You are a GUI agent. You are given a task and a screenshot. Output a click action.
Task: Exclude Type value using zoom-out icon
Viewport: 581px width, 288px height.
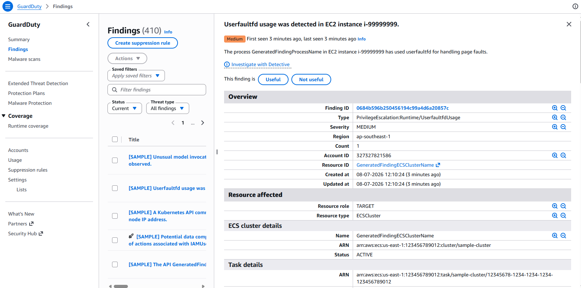(x=563, y=117)
